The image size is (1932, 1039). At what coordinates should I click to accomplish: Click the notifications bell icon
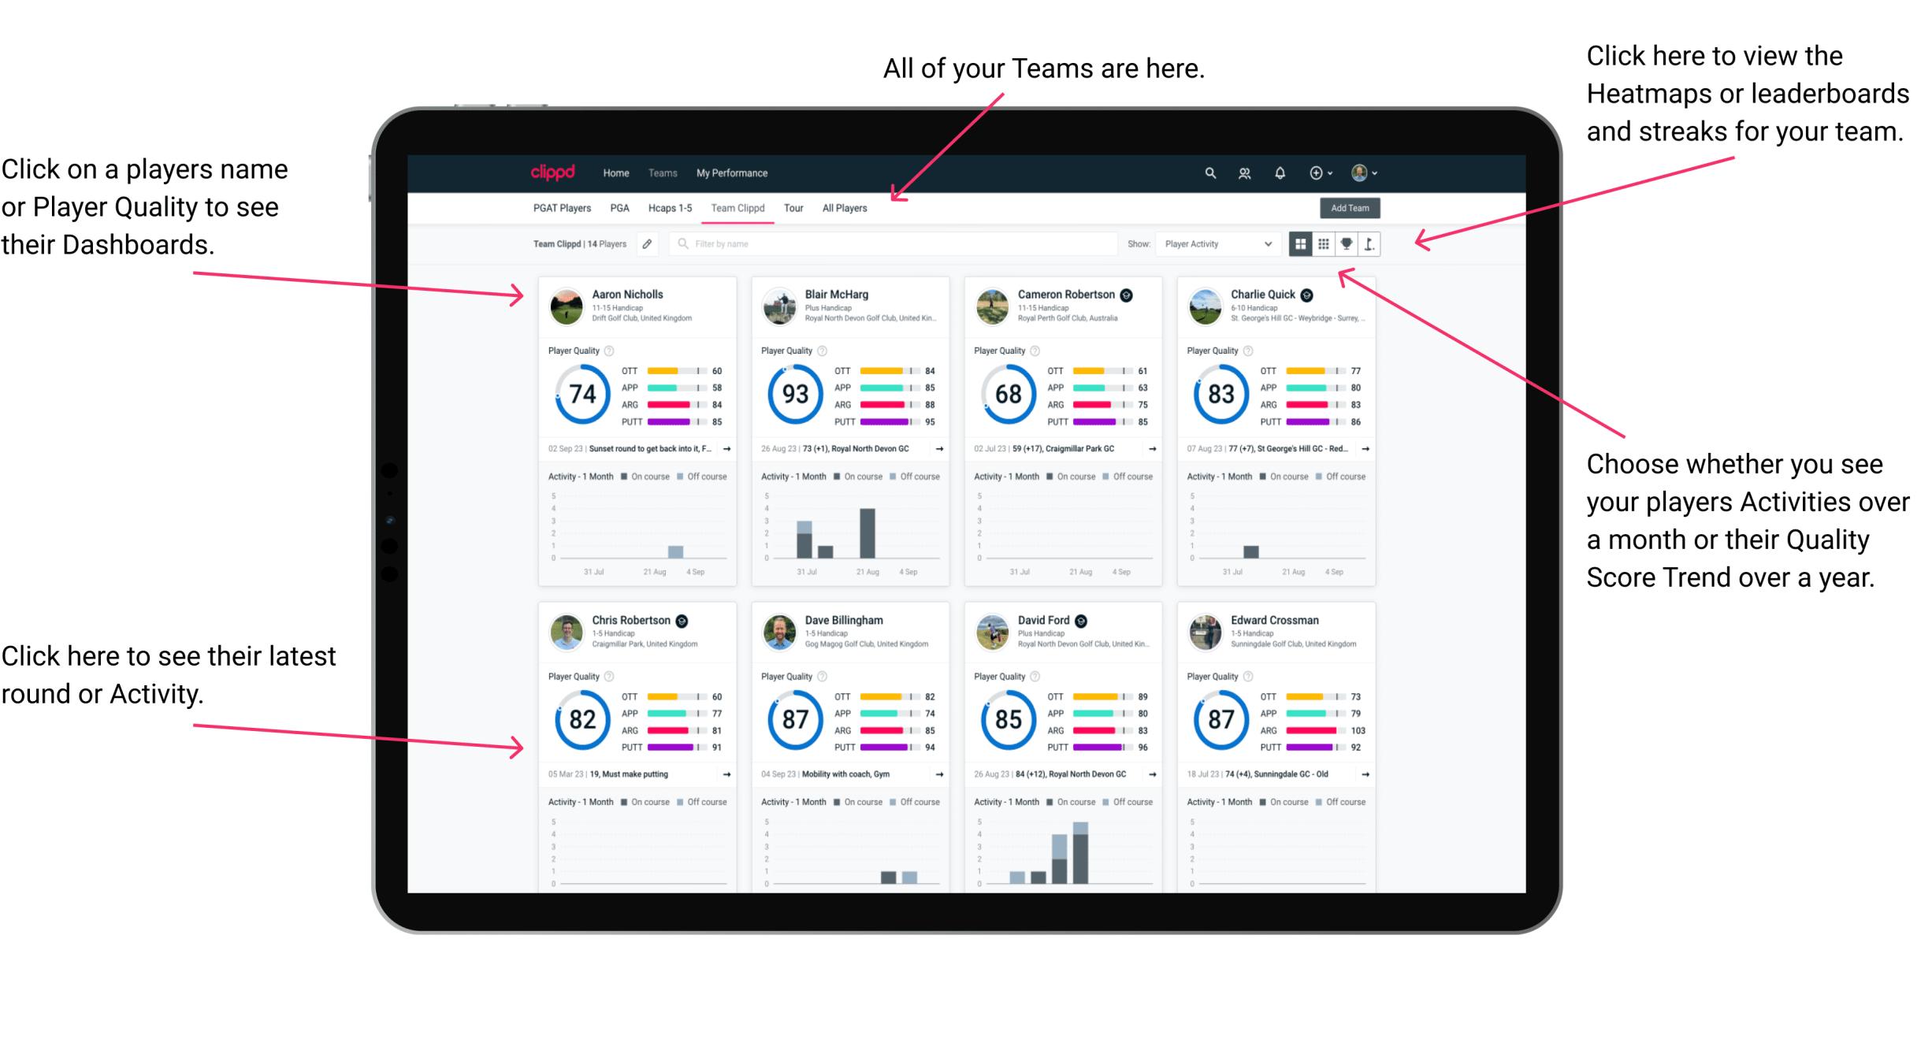1280,173
